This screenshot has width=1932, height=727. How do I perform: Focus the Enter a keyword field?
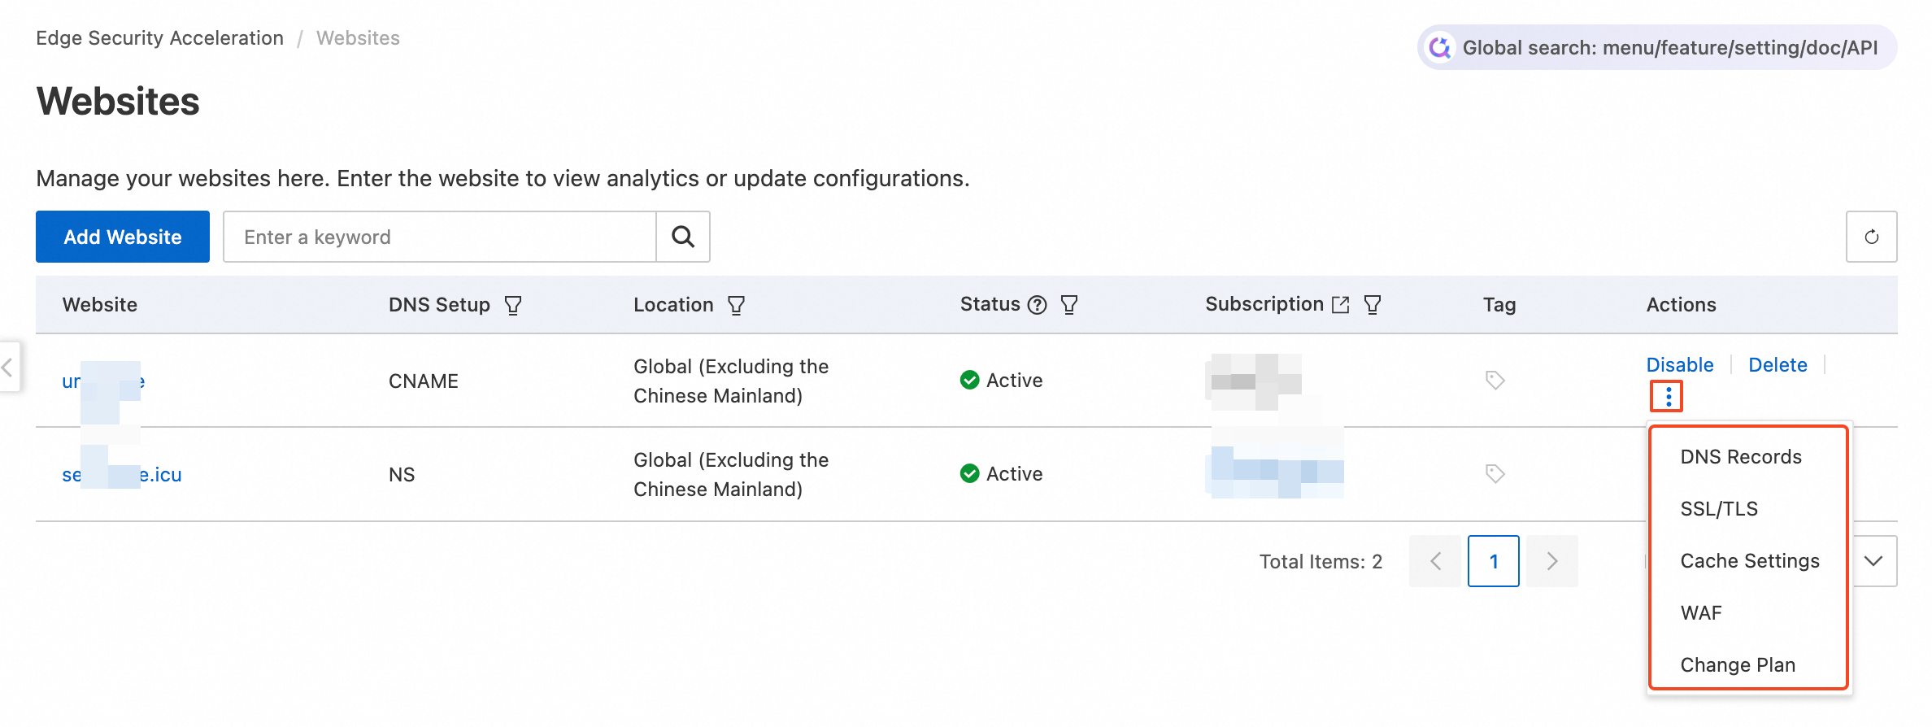click(439, 237)
